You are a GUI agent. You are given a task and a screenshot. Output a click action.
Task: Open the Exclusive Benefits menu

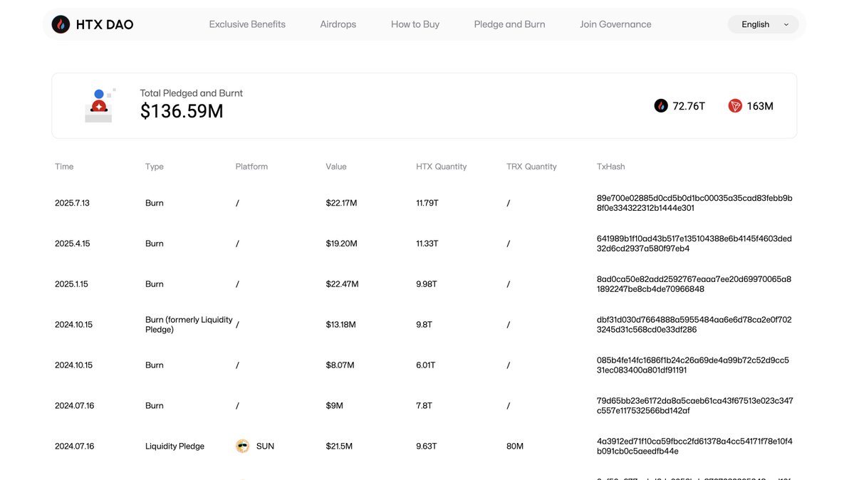pyautogui.click(x=247, y=24)
